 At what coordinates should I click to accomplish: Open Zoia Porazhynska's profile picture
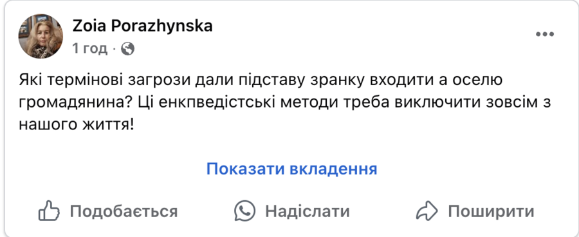pos(41,37)
